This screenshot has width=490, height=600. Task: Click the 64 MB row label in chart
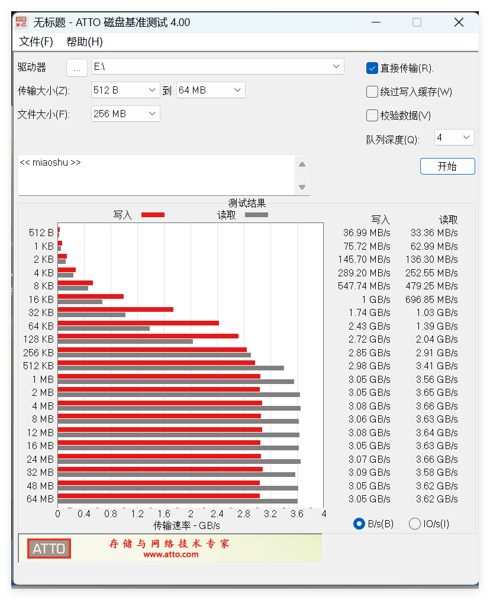pos(40,499)
